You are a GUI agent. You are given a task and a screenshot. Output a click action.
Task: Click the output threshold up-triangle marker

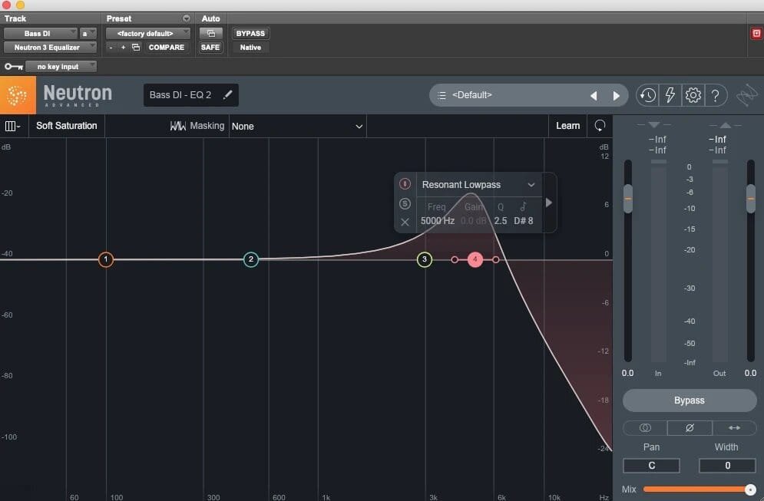(726, 125)
